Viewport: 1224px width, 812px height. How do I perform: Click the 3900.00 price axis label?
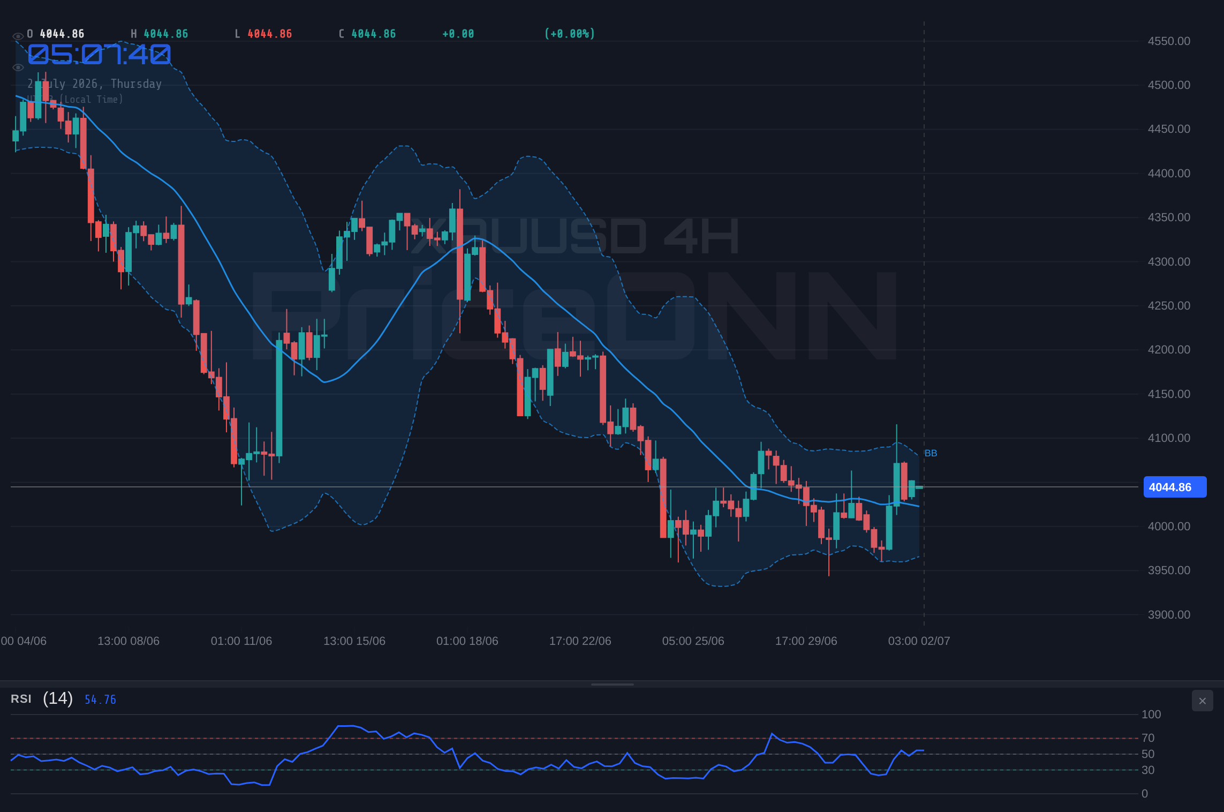tap(1169, 615)
